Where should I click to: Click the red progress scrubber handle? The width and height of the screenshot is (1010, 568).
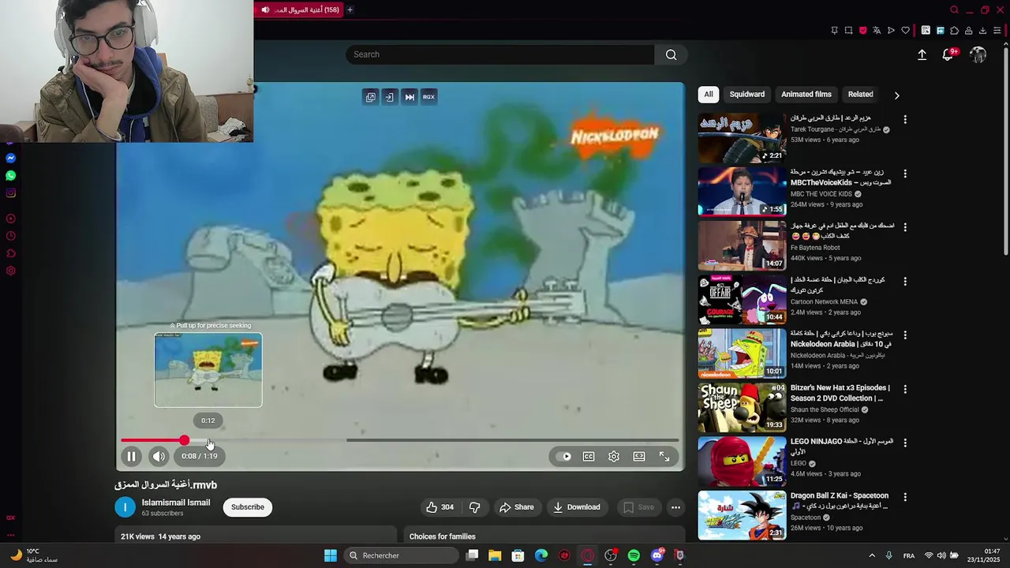click(184, 440)
